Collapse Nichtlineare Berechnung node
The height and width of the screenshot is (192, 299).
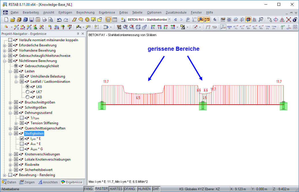click(4, 61)
